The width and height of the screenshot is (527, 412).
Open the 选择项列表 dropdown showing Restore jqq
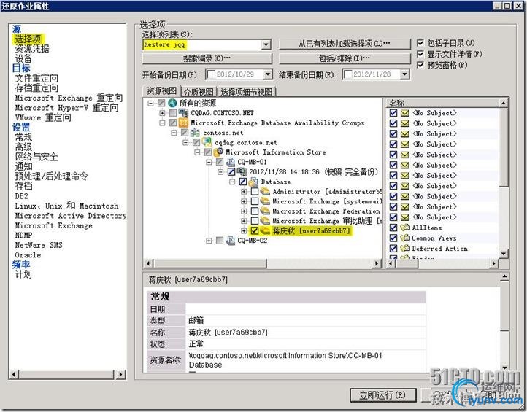click(x=266, y=44)
